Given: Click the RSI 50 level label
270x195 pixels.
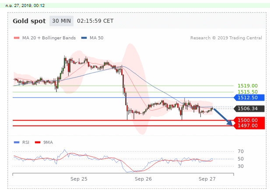Looking at the screenshot, I should point(241,159).
